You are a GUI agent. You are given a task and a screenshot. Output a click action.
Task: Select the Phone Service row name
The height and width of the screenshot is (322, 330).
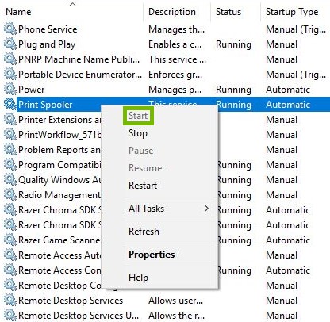pos(48,29)
